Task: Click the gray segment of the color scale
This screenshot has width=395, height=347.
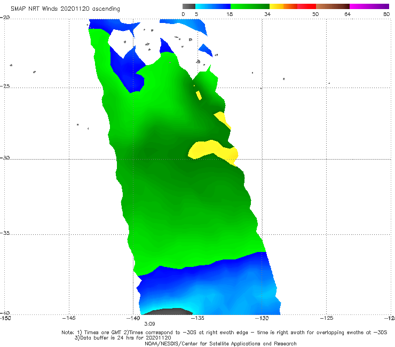Action: [x=189, y=6]
